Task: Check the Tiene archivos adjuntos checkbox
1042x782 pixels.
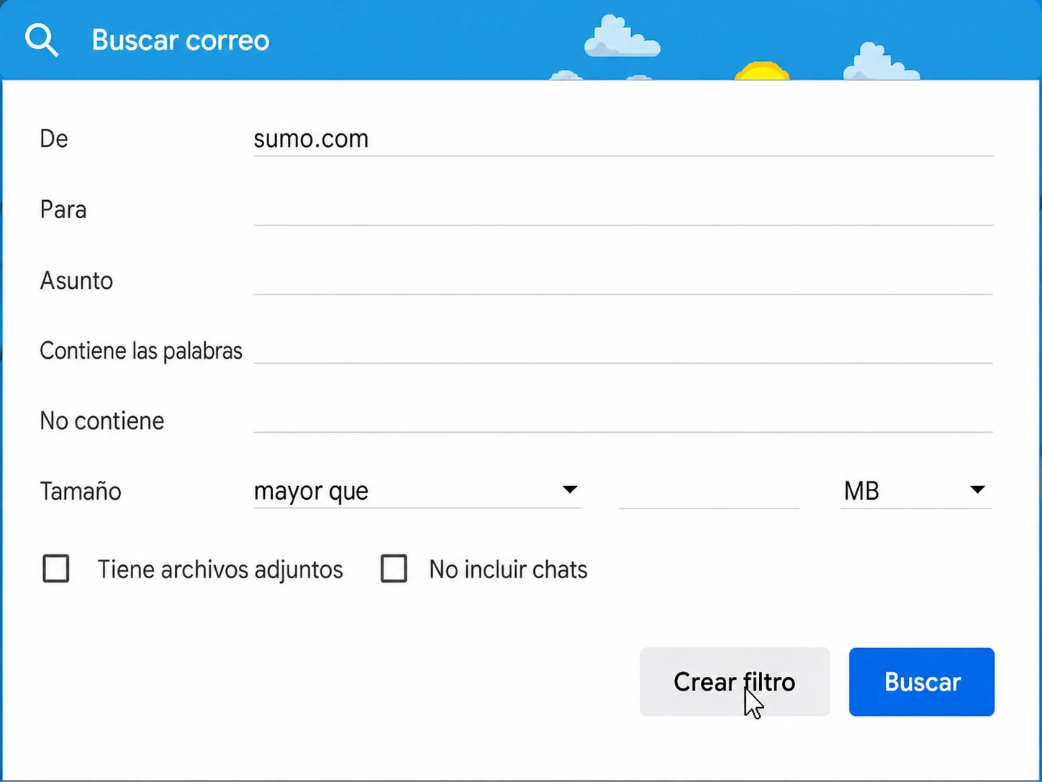Action: click(x=56, y=568)
